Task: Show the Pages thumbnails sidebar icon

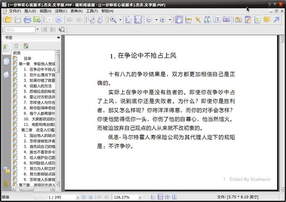Action: coord(6,62)
